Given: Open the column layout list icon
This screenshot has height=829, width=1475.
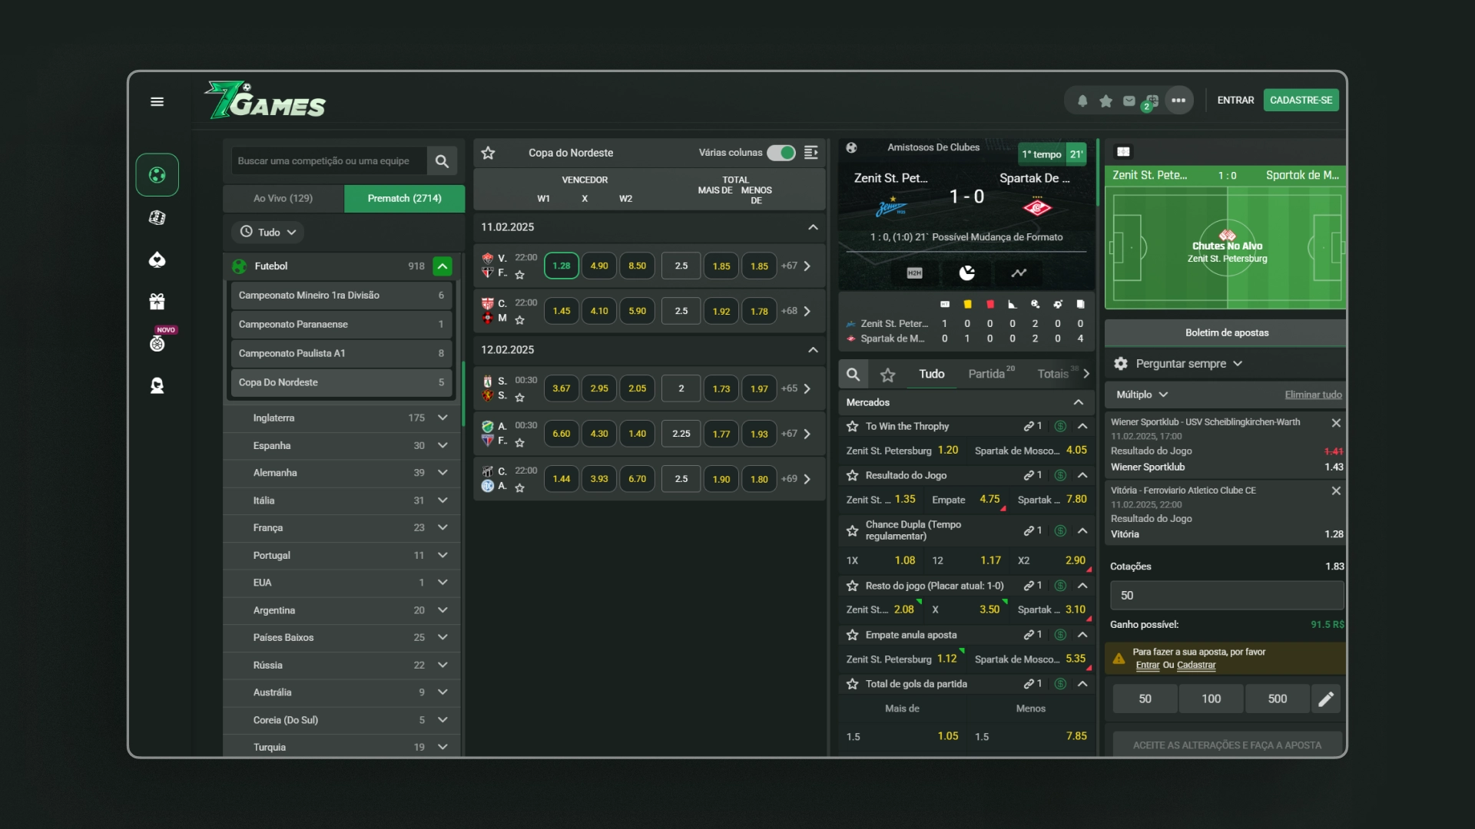Looking at the screenshot, I should pos(811,153).
